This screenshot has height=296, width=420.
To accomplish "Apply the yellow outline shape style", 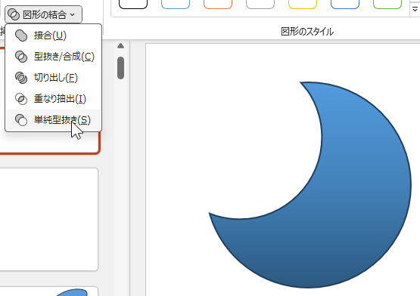I will pos(303,5).
